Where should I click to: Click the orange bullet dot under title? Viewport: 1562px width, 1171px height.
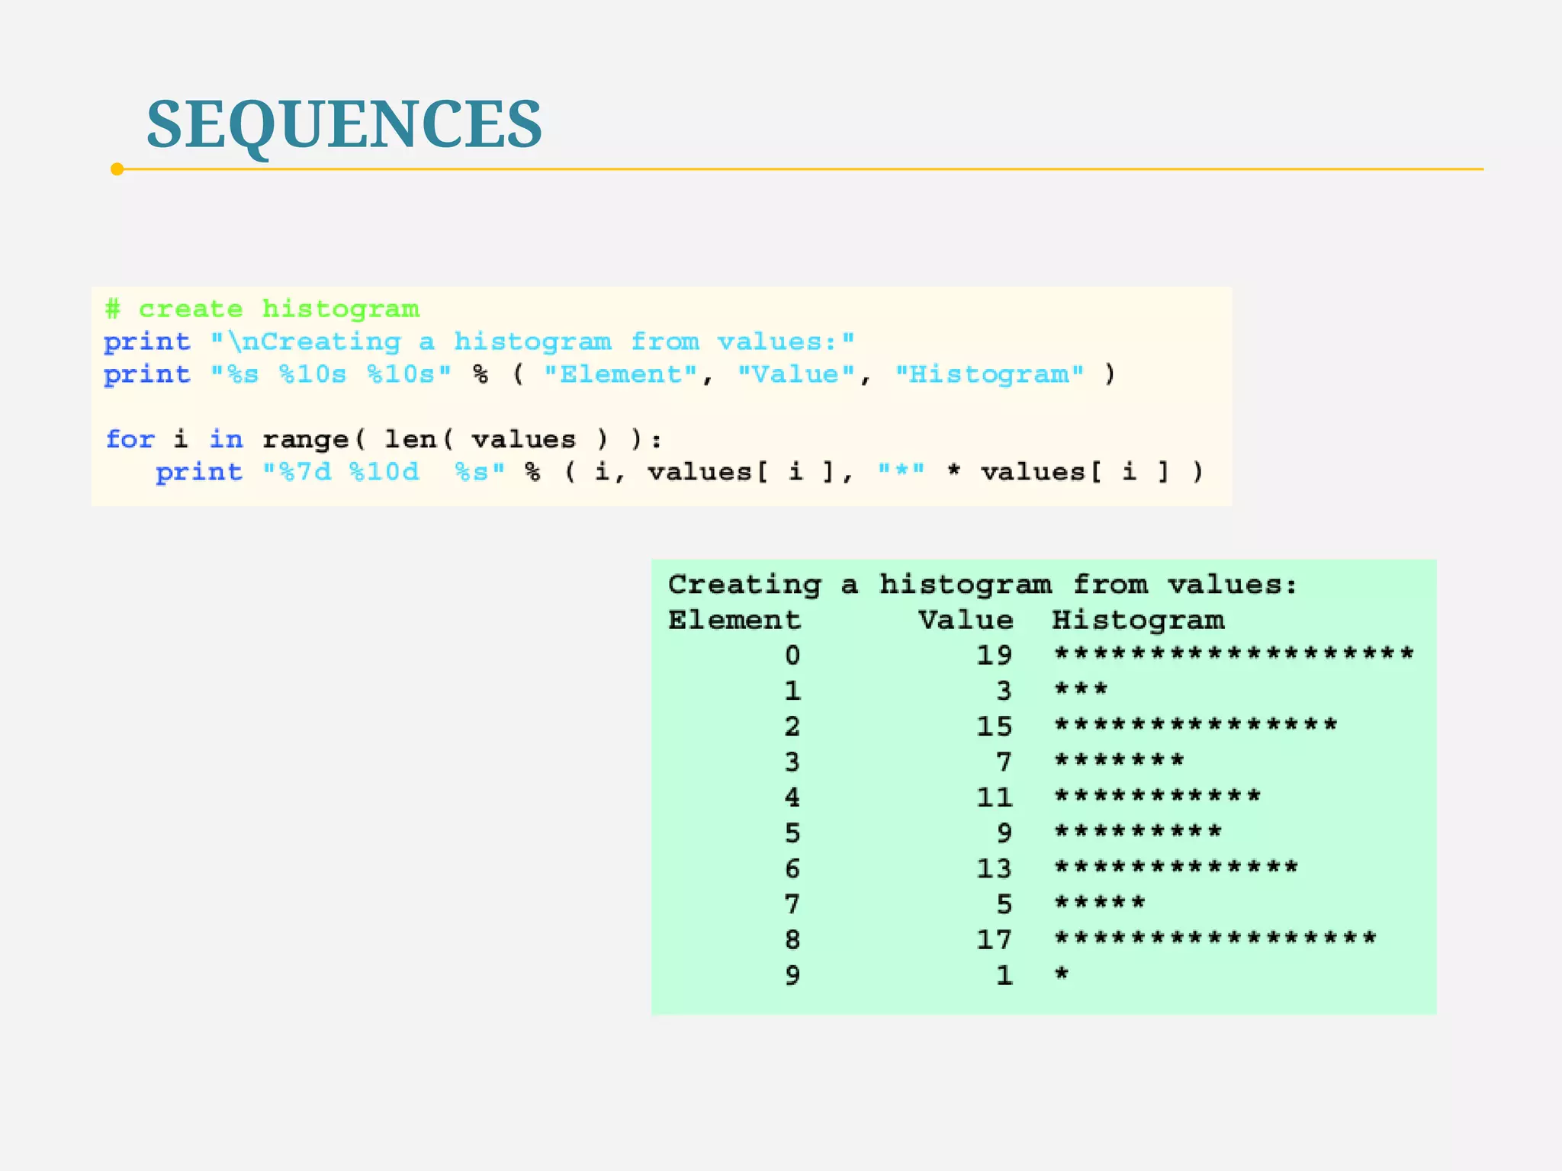(117, 169)
